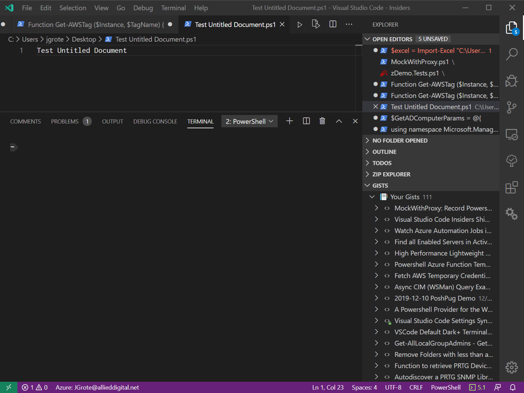Screen dimensions: 524x393
Task: Switch to the Output tab
Action: click(112, 121)
